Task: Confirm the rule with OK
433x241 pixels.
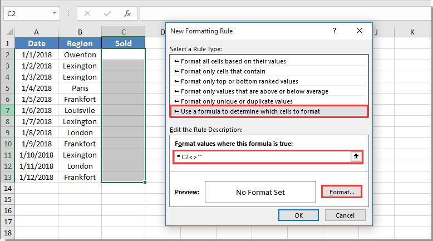Action: 298,215
